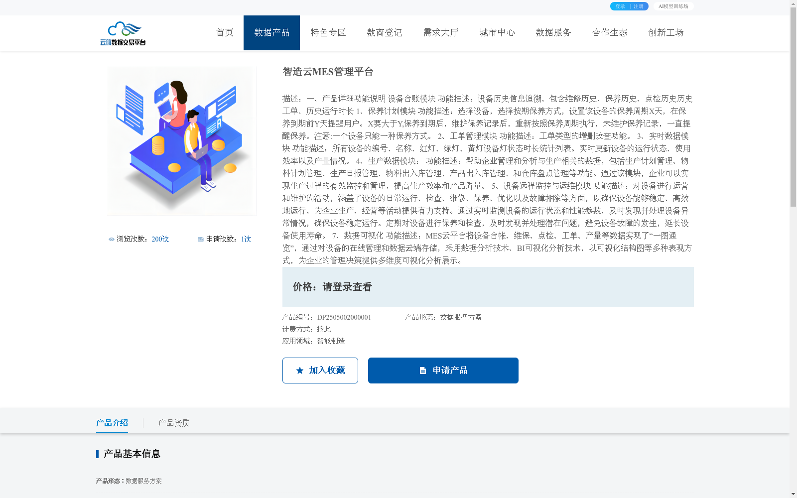Switch to the 产品介绍 tab
Screen dimensions: 797x498
coord(112,423)
